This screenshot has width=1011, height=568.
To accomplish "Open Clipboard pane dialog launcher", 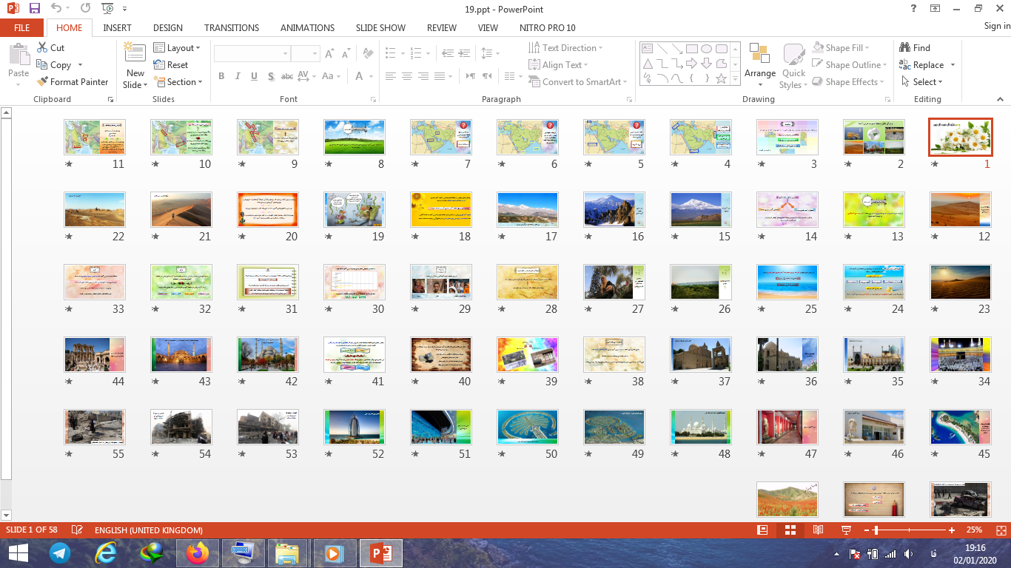I will point(111,99).
